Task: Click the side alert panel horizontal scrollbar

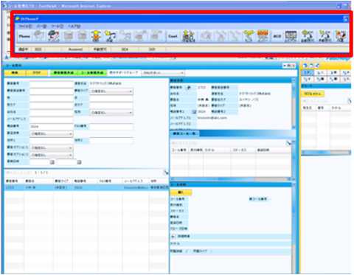Action: 326,153
